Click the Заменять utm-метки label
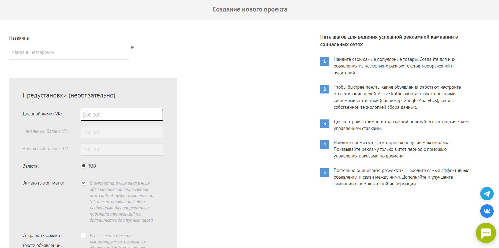This screenshot has height=248, width=499. [x=44, y=183]
